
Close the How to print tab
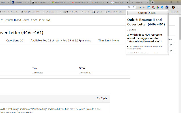pyautogui.click(x=107, y=3)
